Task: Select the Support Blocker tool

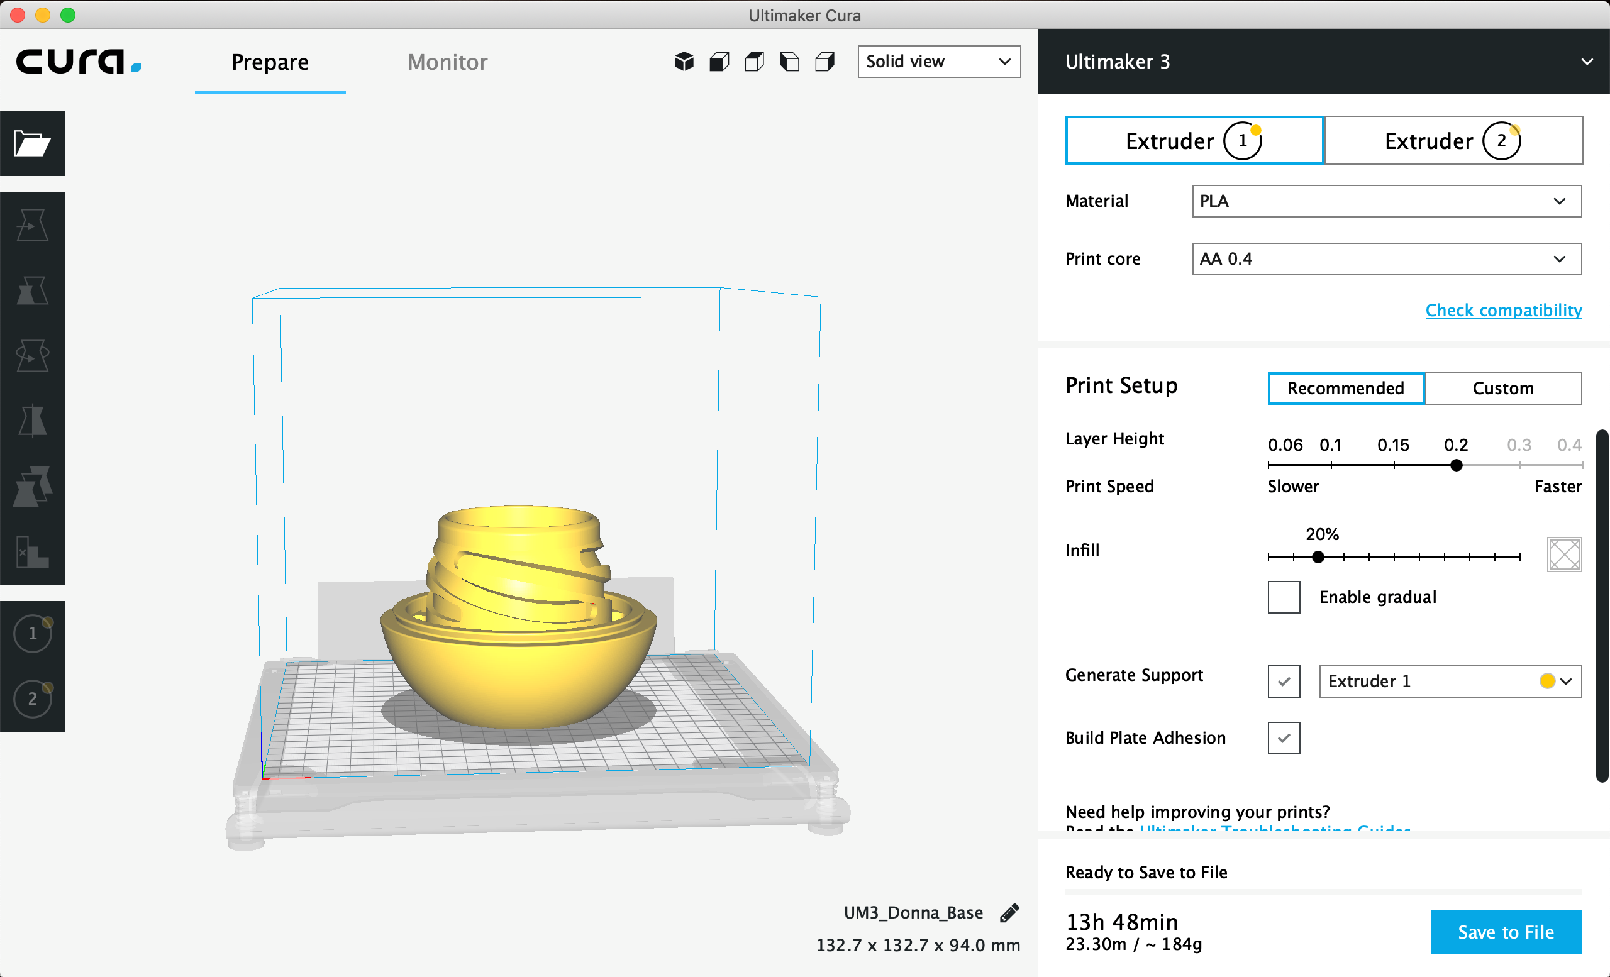Action: click(x=33, y=552)
